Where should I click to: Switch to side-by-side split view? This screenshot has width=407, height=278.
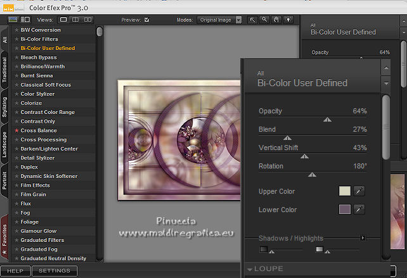coord(74,20)
